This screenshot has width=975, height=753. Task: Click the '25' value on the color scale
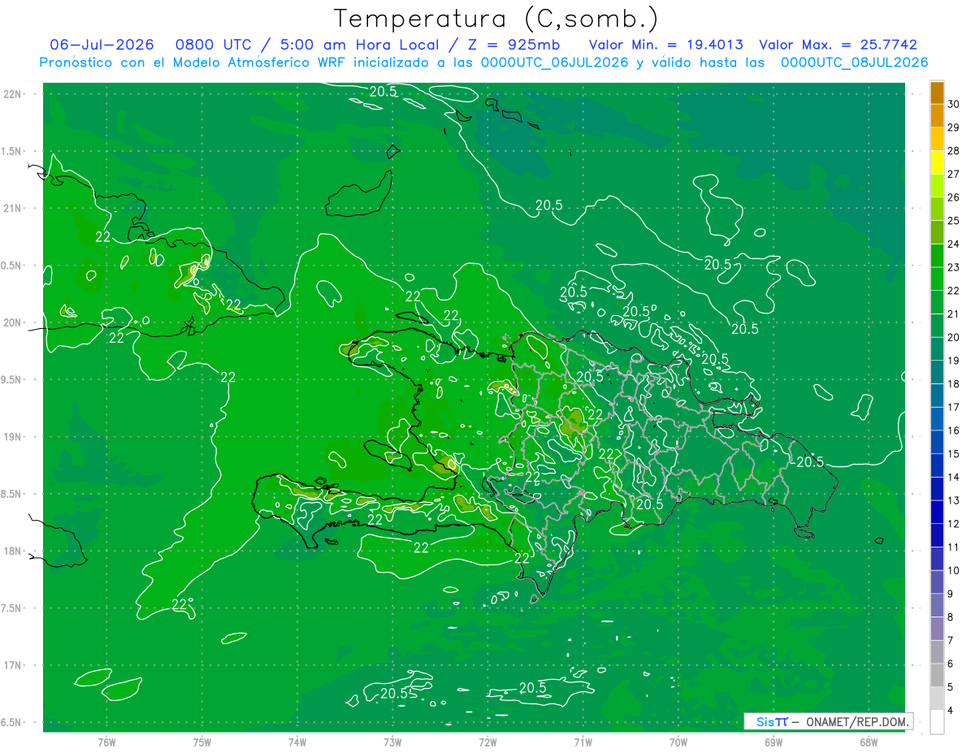(953, 220)
